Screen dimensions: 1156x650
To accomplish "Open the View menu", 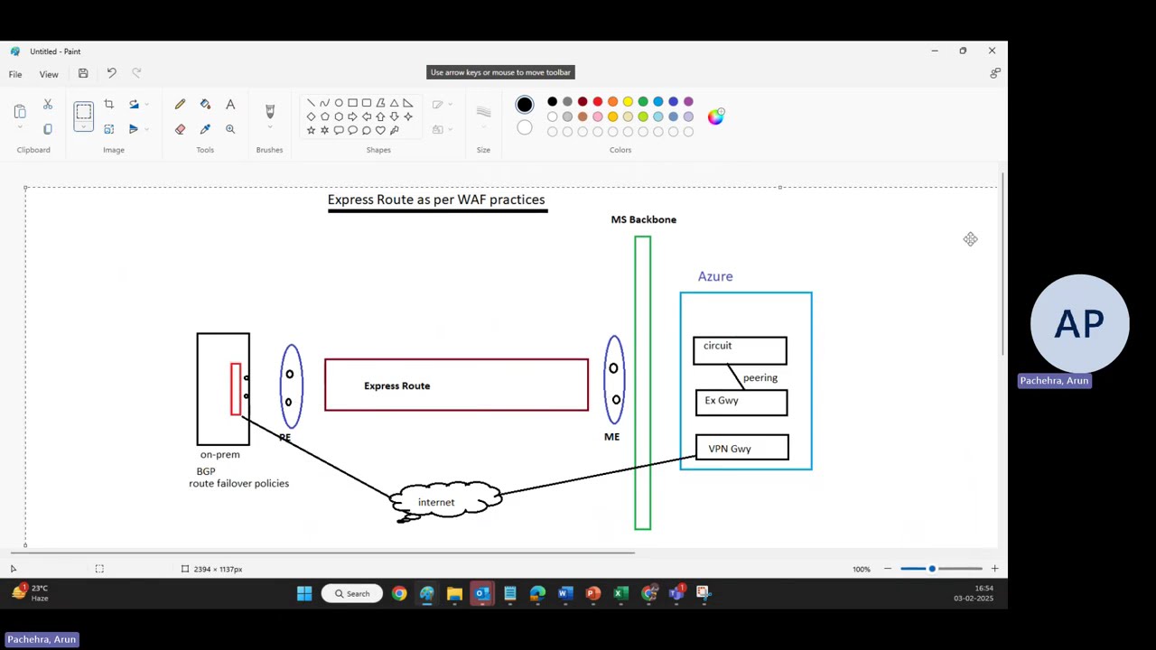I will (x=49, y=74).
